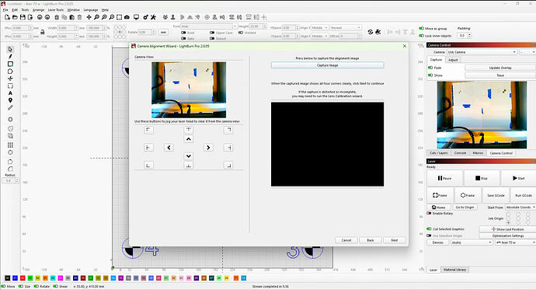
Task: Switch to the Material Library tab
Action: point(454,270)
